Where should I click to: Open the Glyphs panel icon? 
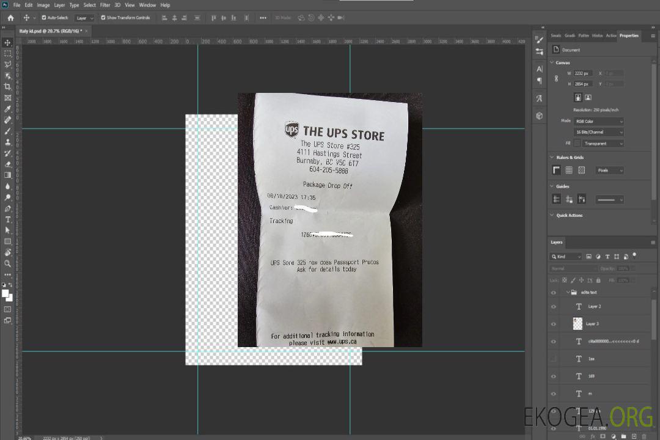point(540,98)
